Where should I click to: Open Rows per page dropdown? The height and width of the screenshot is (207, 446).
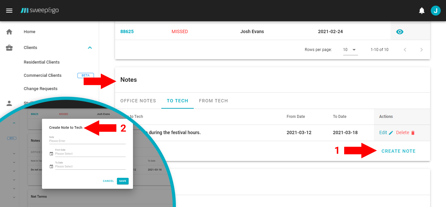coord(350,50)
